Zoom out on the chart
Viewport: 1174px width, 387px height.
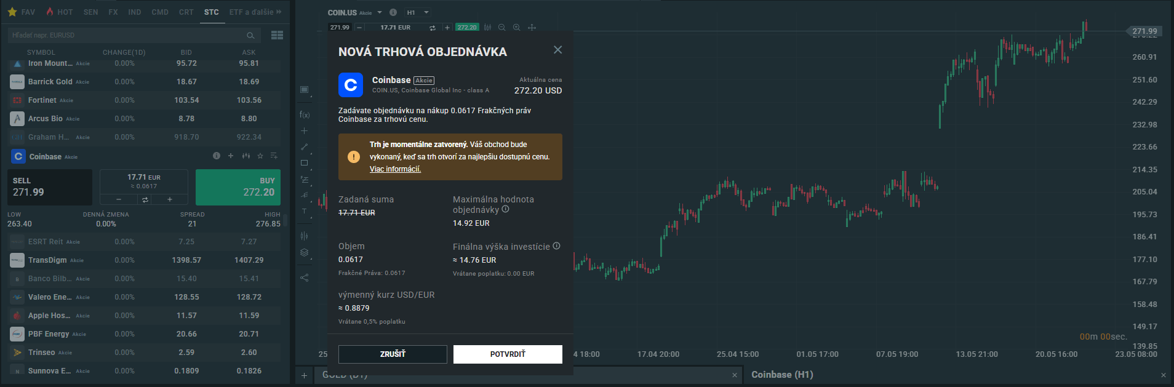pos(501,28)
